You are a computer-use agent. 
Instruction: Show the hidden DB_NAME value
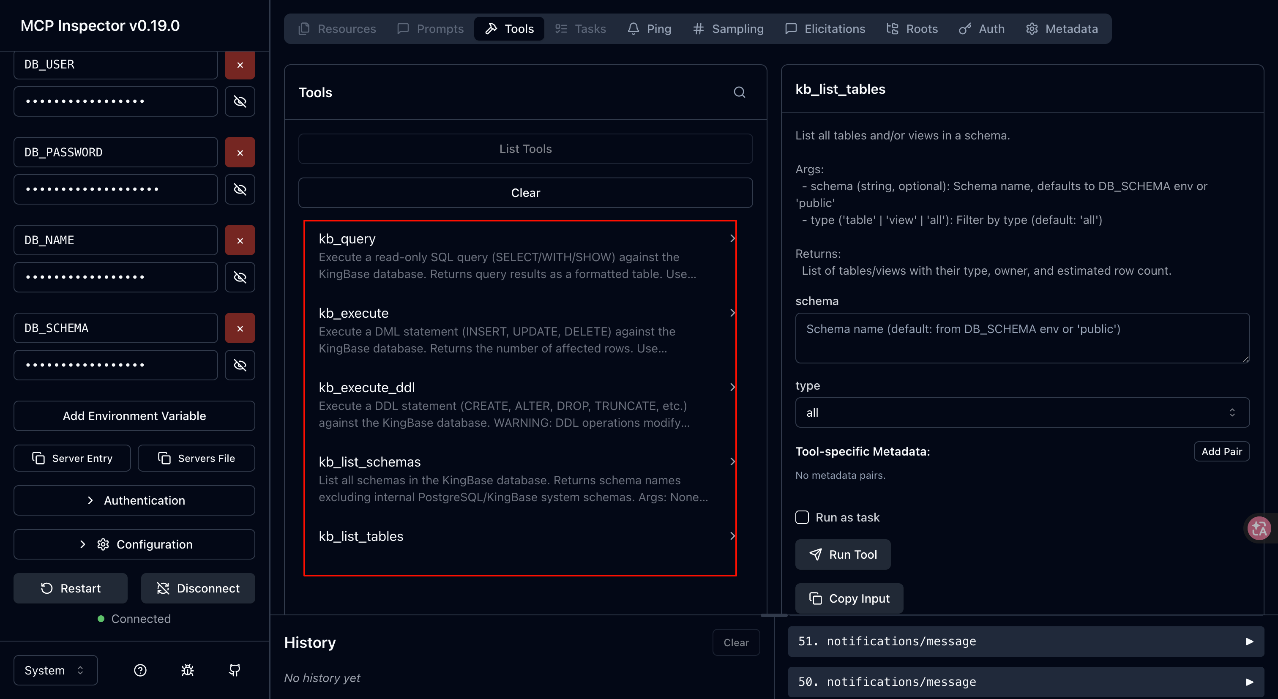(240, 277)
